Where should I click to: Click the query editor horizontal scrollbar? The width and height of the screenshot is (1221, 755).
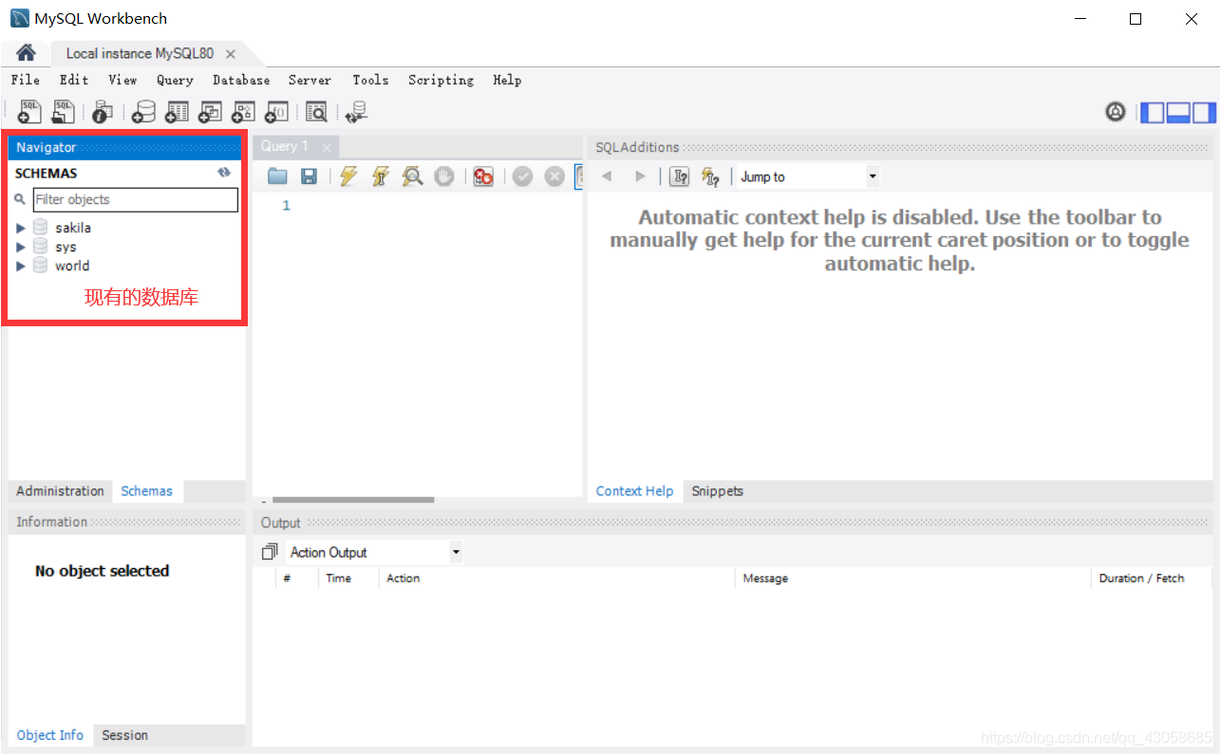click(353, 500)
